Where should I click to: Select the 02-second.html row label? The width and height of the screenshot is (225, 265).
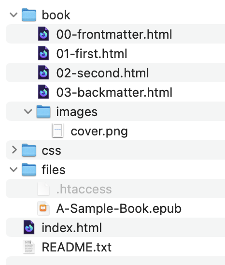click(x=103, y=73)
